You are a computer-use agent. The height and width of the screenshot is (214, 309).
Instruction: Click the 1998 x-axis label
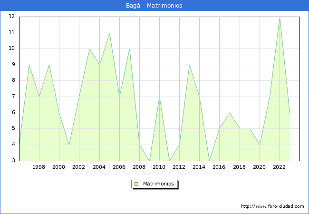coord(39,167)
